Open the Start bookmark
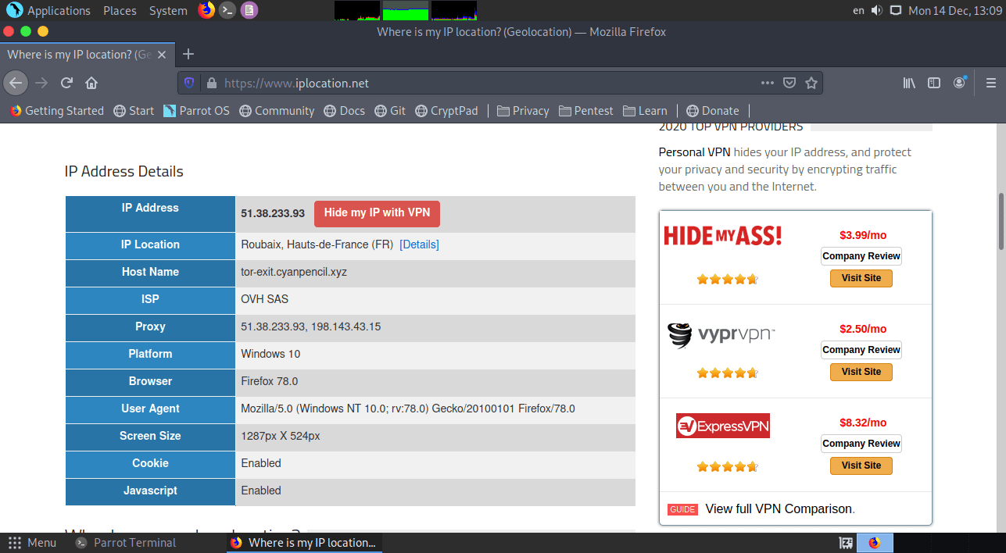This screenshot has height=553, width=1006. click(134, 111)
